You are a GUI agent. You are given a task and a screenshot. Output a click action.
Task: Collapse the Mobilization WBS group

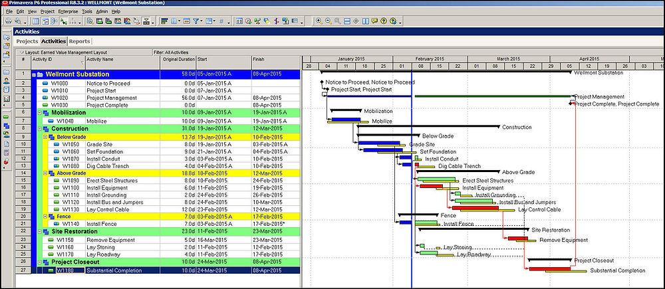click(x=39, y=113)
